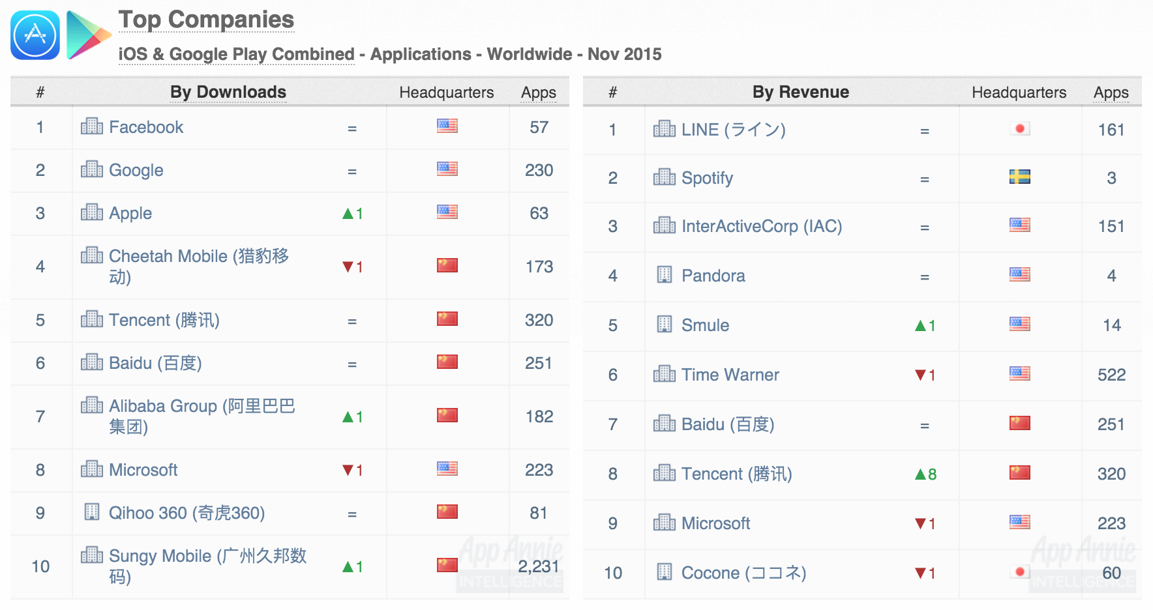
Task: Open the iOS & Google Play Combined link
Action: click(x=237, y=54)
